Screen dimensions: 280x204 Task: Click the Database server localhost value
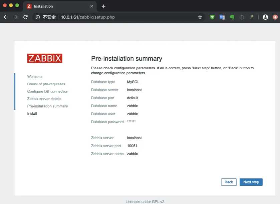pos(134,90)
